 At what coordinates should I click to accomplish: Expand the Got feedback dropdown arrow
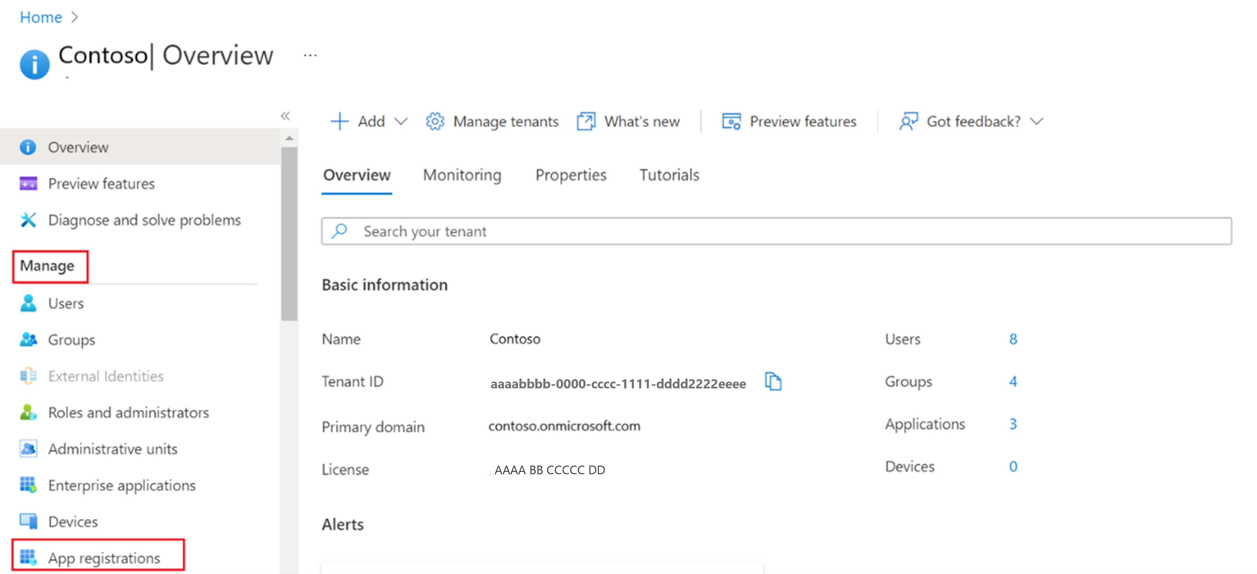pos(1037,121)
